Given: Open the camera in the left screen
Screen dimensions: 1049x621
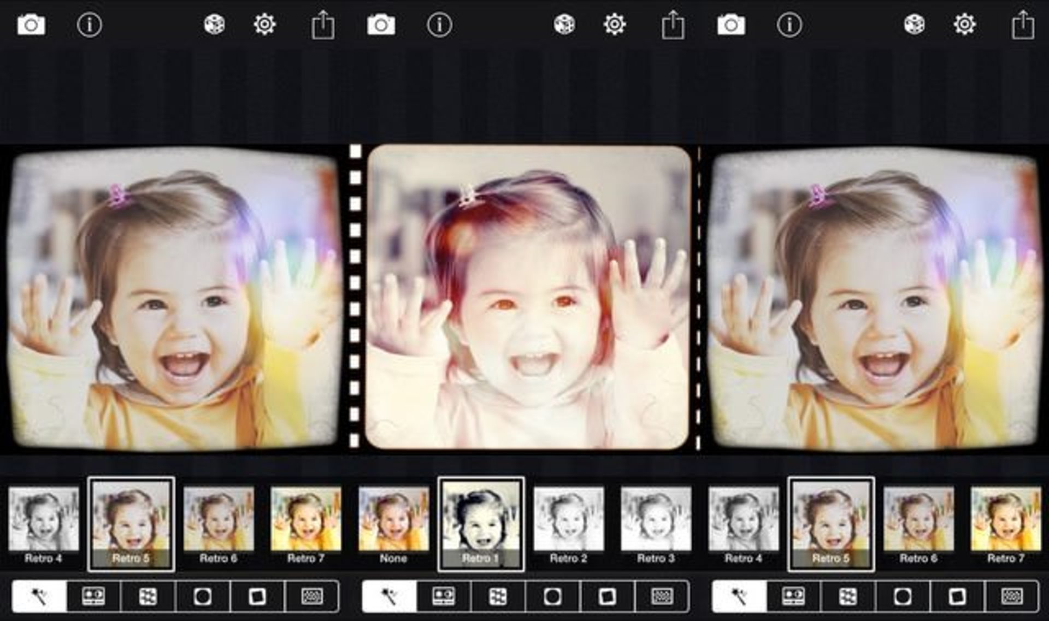Looking at the screenshot, I should click(31, 25).
